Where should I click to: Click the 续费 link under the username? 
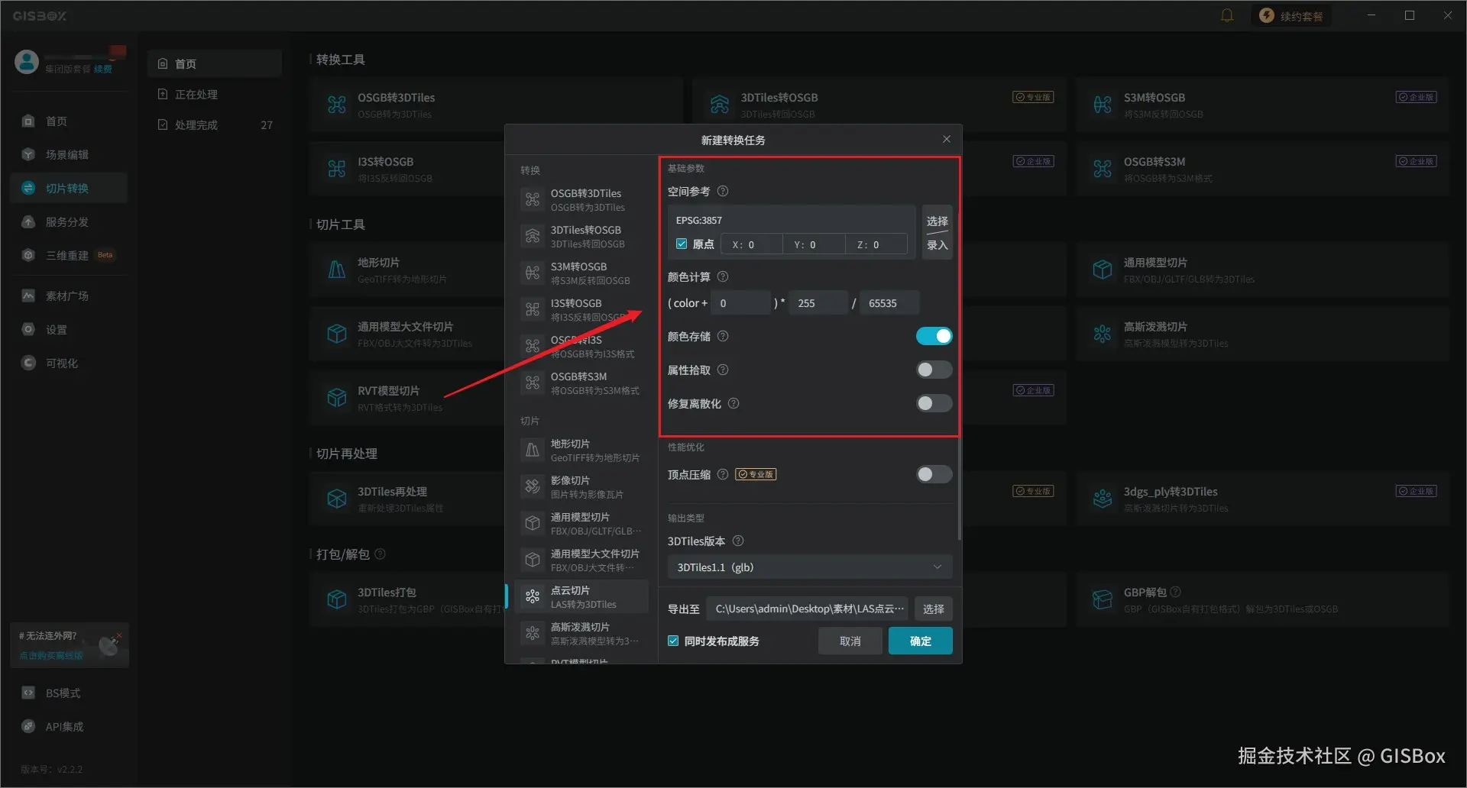tap(103, 69)
